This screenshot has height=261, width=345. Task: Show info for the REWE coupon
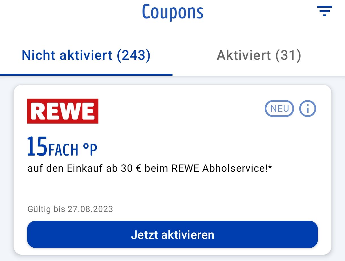pos(308,109)
